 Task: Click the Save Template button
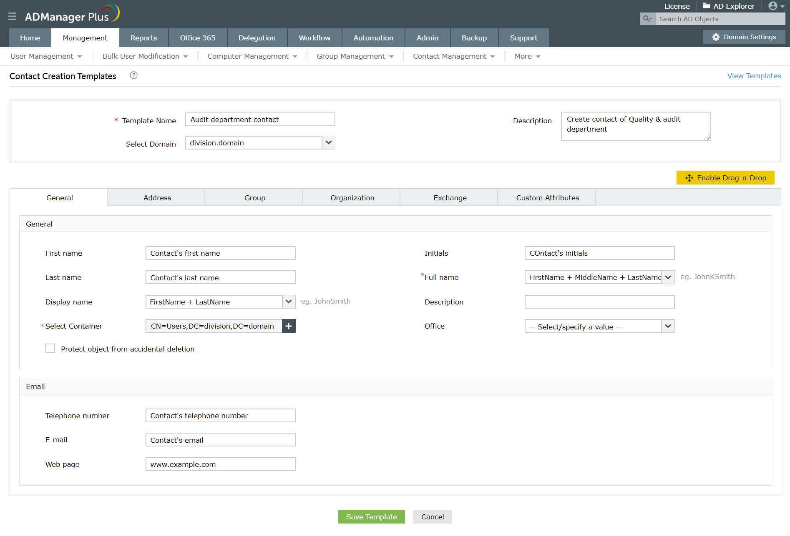point(371,516)
